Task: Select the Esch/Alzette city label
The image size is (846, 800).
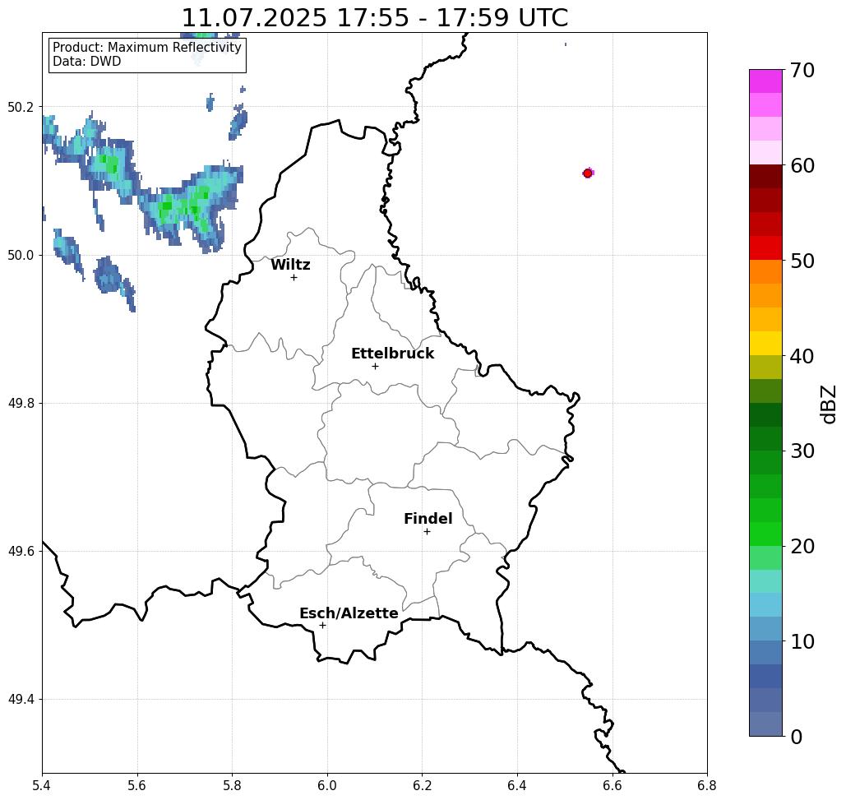Action: 349,613
